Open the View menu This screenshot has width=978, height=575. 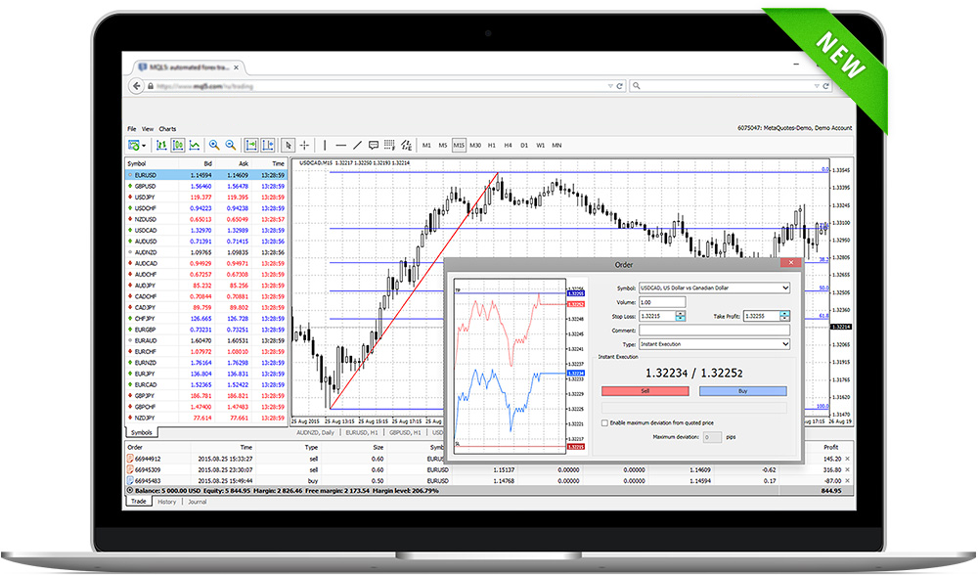point(148,129)
